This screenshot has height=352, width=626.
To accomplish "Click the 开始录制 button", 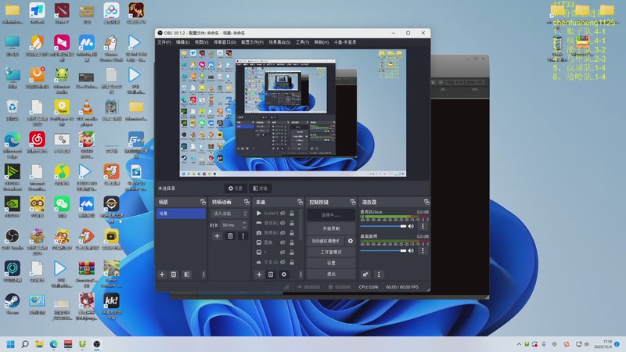I will [x=331, y=228].
